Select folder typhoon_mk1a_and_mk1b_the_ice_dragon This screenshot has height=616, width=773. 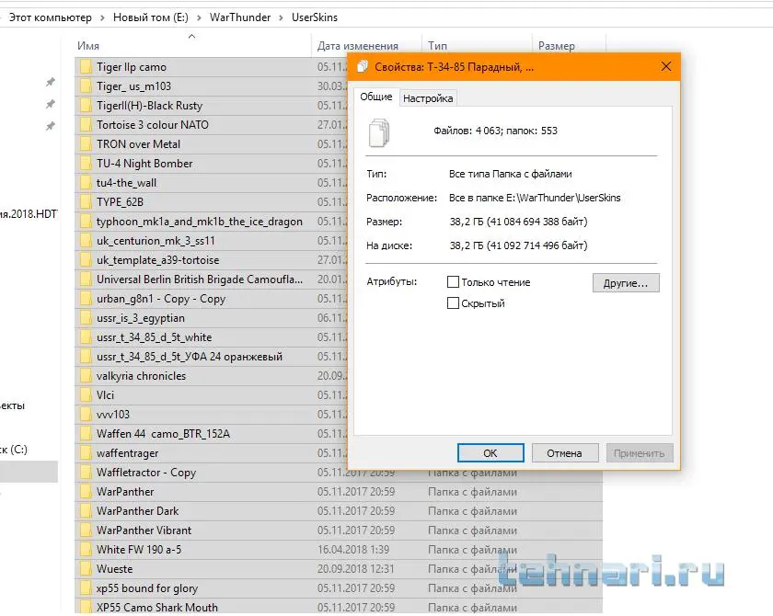pos(200,222)
